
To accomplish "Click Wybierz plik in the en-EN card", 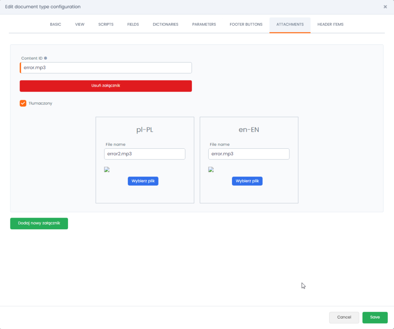I will click(x=247, y=181).
